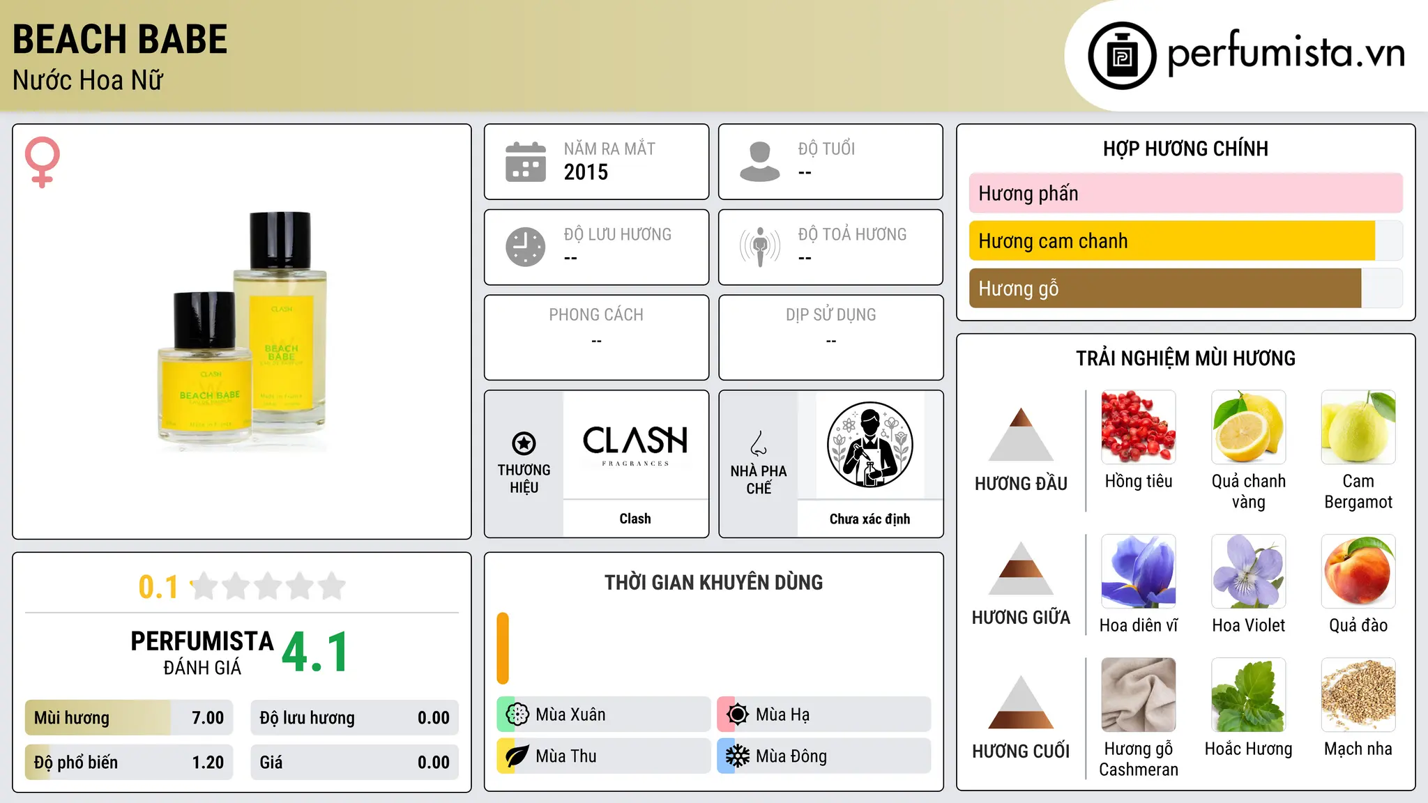
Task: Select the Hương gỗ accord bar
Action: [1186, 289]
